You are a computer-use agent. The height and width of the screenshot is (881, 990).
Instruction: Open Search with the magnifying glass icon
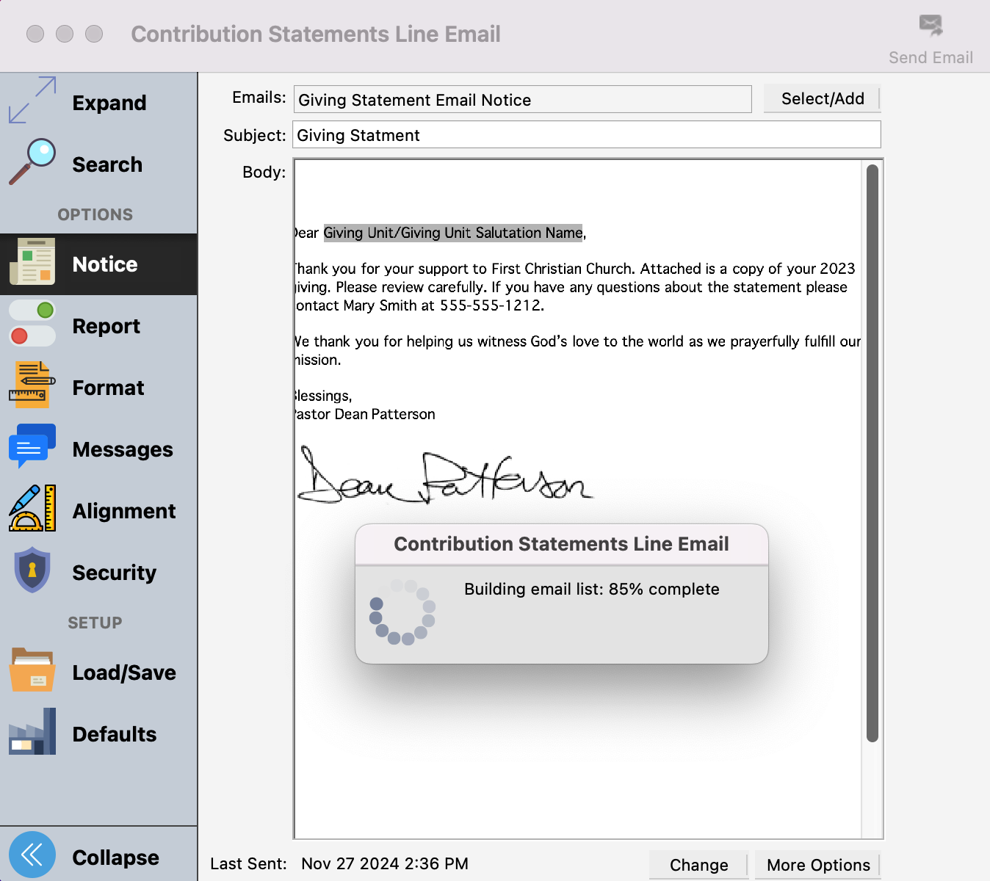point(32,162)
